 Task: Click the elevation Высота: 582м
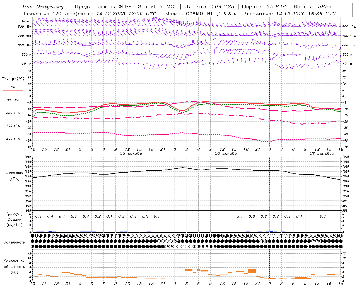pyautogui.click(x=313, y=7)
